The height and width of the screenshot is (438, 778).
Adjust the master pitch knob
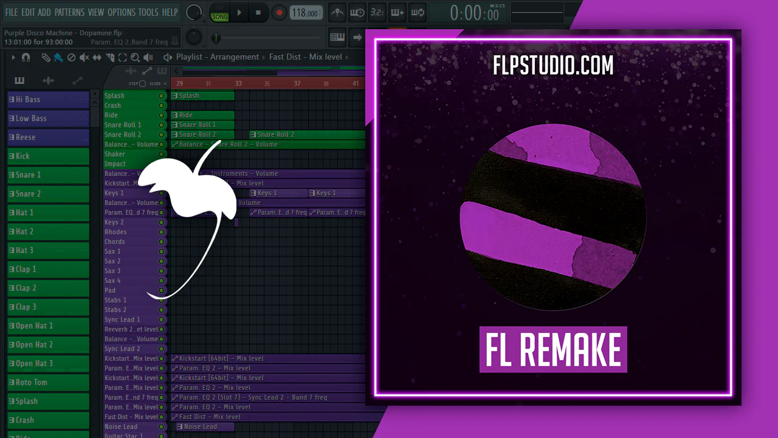pos(194,37)
